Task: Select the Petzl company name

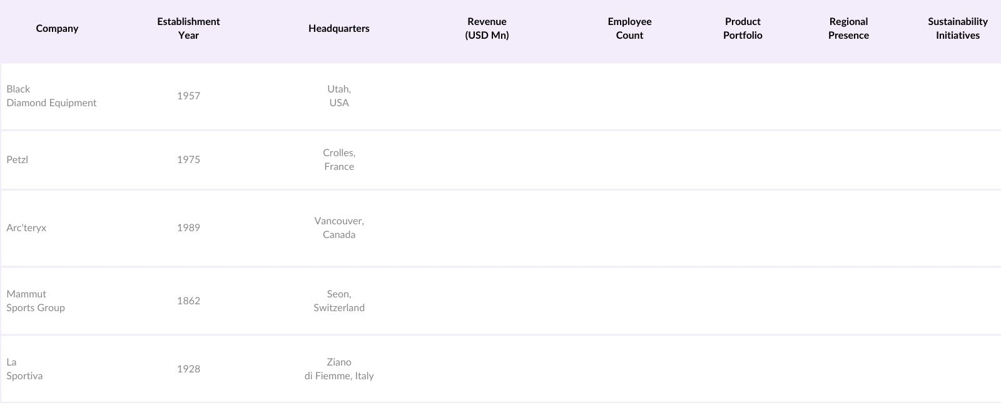Action: coord(18,160)
